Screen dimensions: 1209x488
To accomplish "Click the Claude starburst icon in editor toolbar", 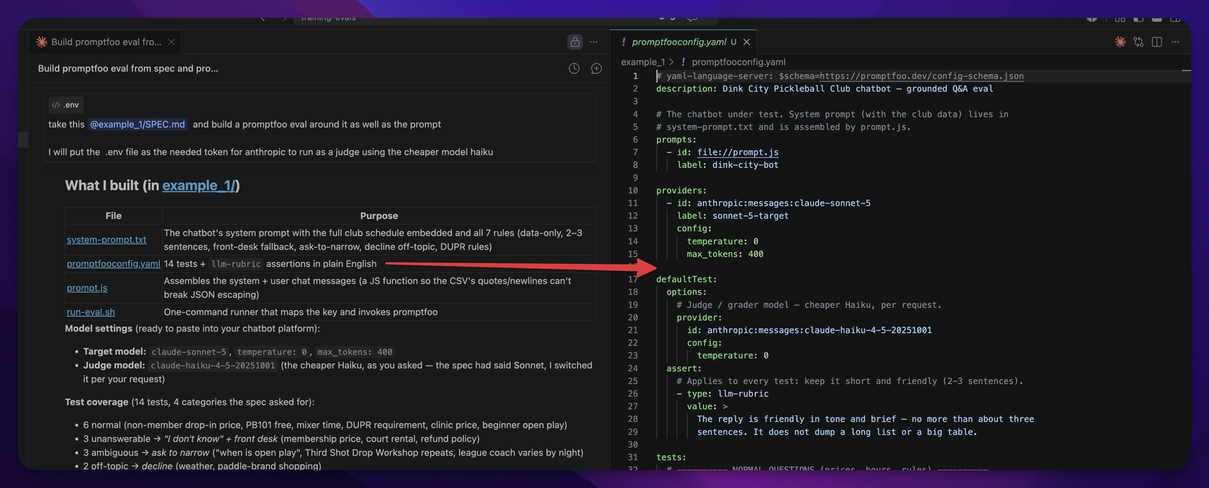I will coord(1120,42).
